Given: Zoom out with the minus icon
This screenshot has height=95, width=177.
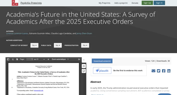Looking at the screenshot, I should 44,59.
